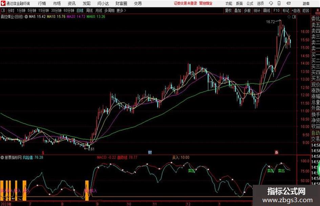Image resolution: width=320 pixels, height=206 pixels.
Task: Click the MA20: 14.72 indicator label
Action: 76,17
